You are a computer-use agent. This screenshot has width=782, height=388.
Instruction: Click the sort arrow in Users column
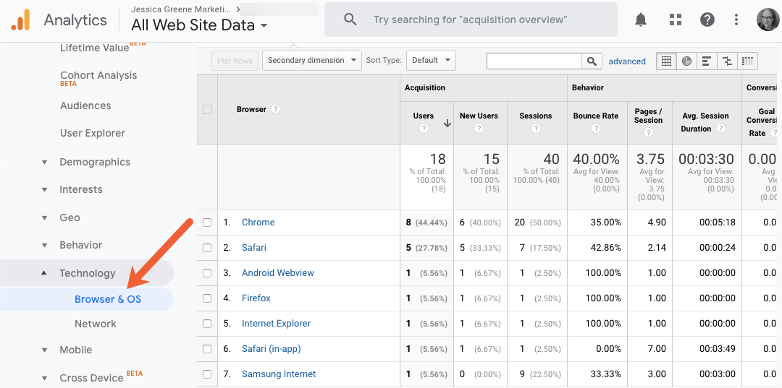[447, 124]
